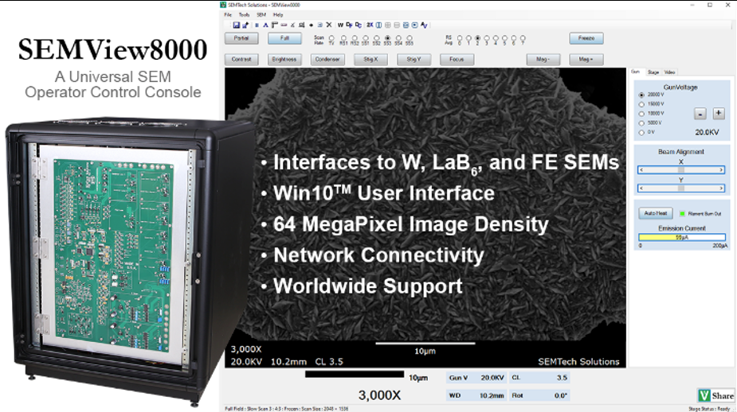Click Beam Alignment X slider thumb

tap(681, 169)
